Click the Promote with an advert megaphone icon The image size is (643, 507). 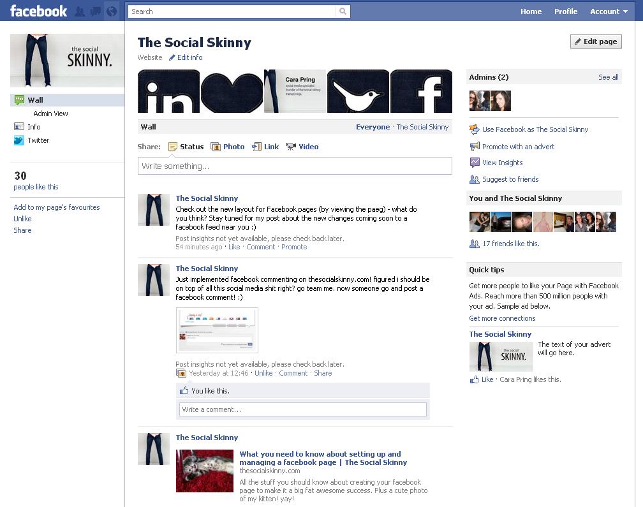475,146
